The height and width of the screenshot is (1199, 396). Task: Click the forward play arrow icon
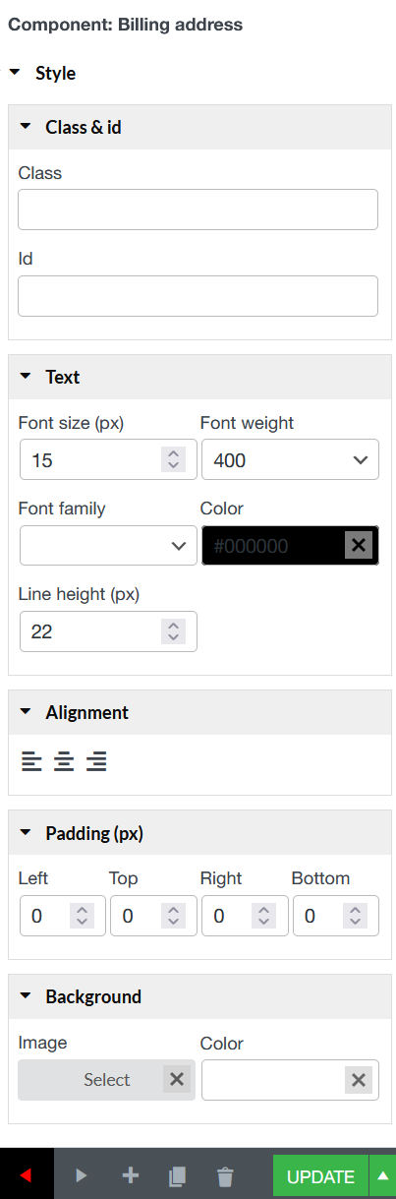pos(82,1175)
